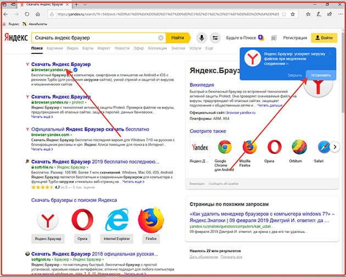
Task: Open Читать дальше in info panel
Action: point(271,106)
